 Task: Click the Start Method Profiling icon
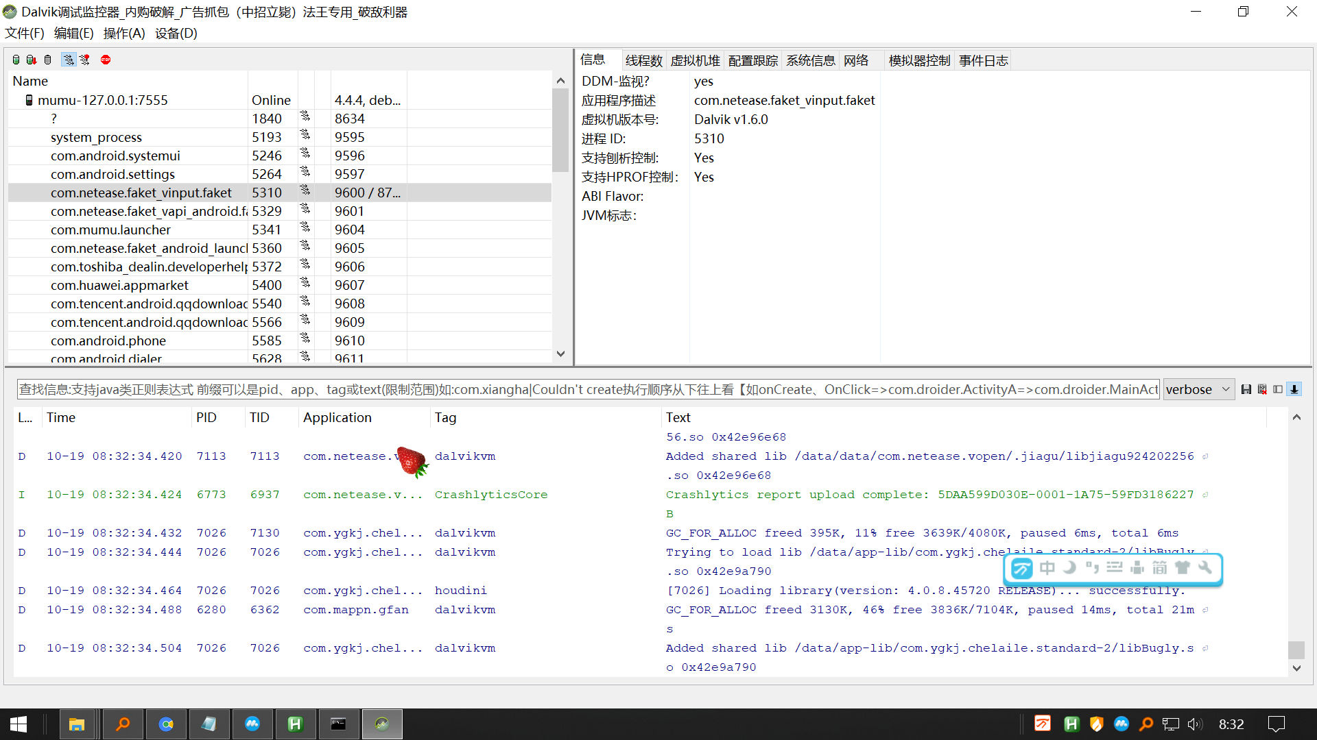(x=84, y=60)
